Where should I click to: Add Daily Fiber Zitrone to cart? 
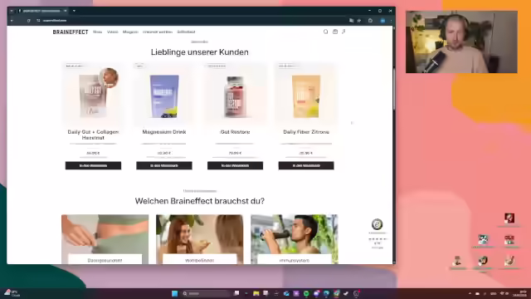pos(306,165)
